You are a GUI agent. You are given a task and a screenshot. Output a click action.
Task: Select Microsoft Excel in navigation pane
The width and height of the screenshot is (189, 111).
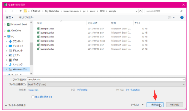[19, 24]
